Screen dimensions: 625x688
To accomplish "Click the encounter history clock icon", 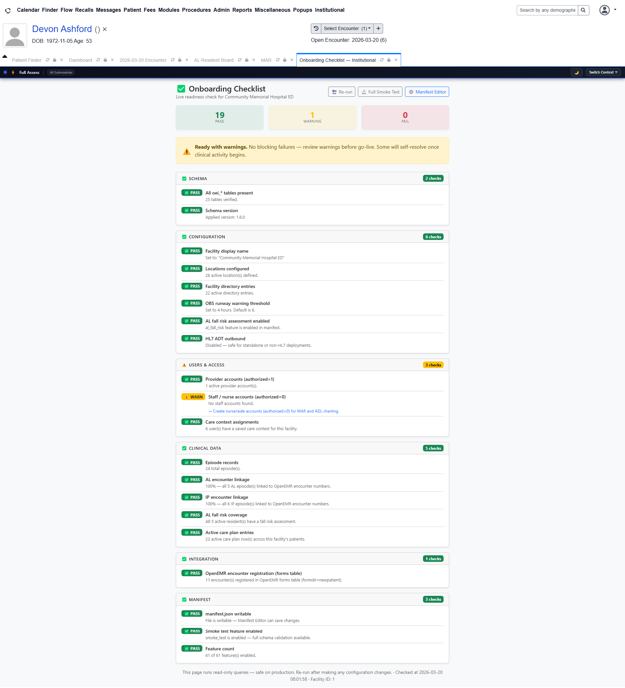I will coord(316,29).
